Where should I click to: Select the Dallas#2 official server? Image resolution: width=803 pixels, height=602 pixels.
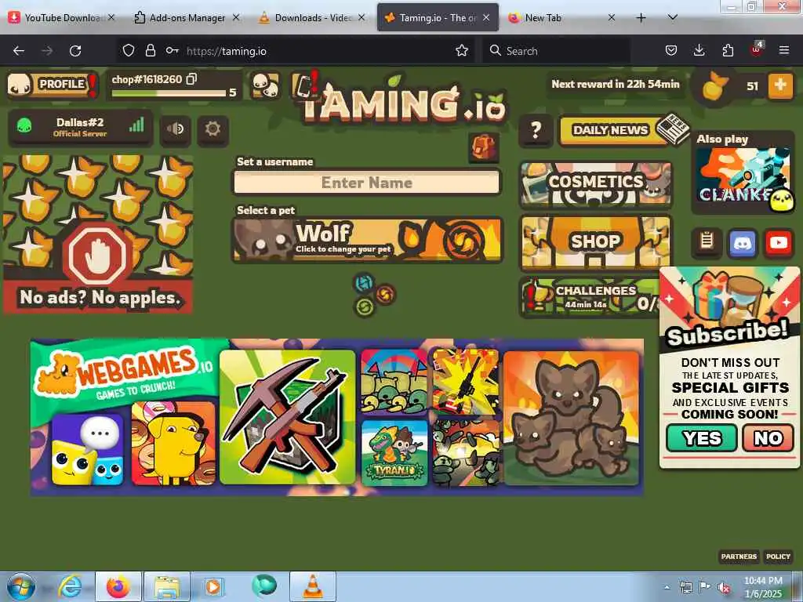[81, 127]
